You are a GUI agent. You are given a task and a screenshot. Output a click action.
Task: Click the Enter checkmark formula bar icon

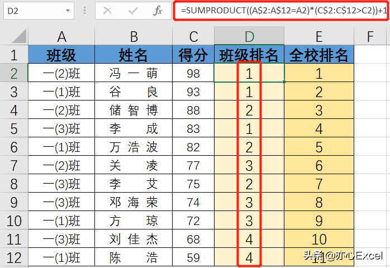(133, 11)
